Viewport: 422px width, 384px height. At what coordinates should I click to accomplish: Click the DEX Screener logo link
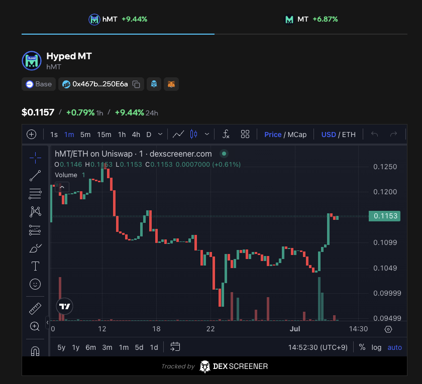234,366
